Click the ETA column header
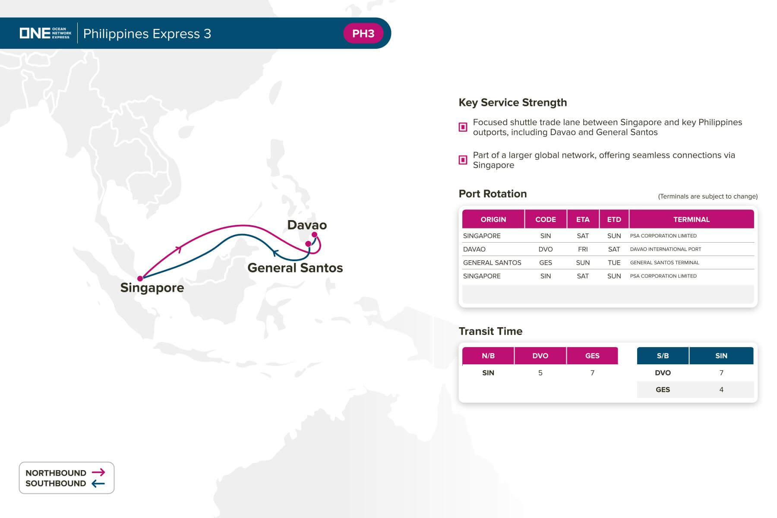777x518 pixels. click(583, 219)
